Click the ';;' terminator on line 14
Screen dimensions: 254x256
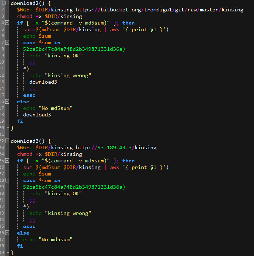click(32, 89)
